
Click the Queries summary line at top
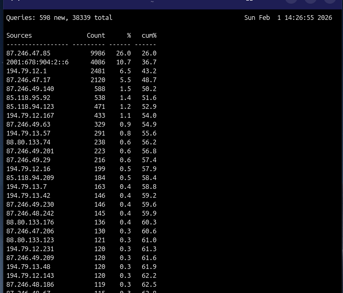coord(59,18)
